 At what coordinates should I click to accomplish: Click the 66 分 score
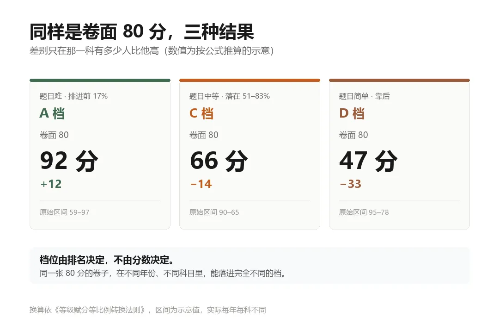tap(219, 161)
